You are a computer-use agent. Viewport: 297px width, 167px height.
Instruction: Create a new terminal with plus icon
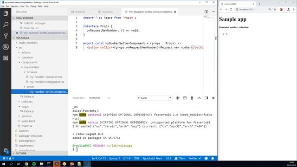pos(178,98)
